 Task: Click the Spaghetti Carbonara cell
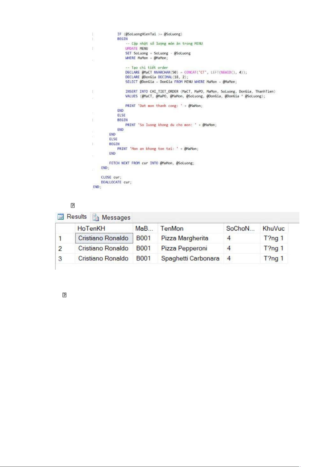(x=190, y=259)
